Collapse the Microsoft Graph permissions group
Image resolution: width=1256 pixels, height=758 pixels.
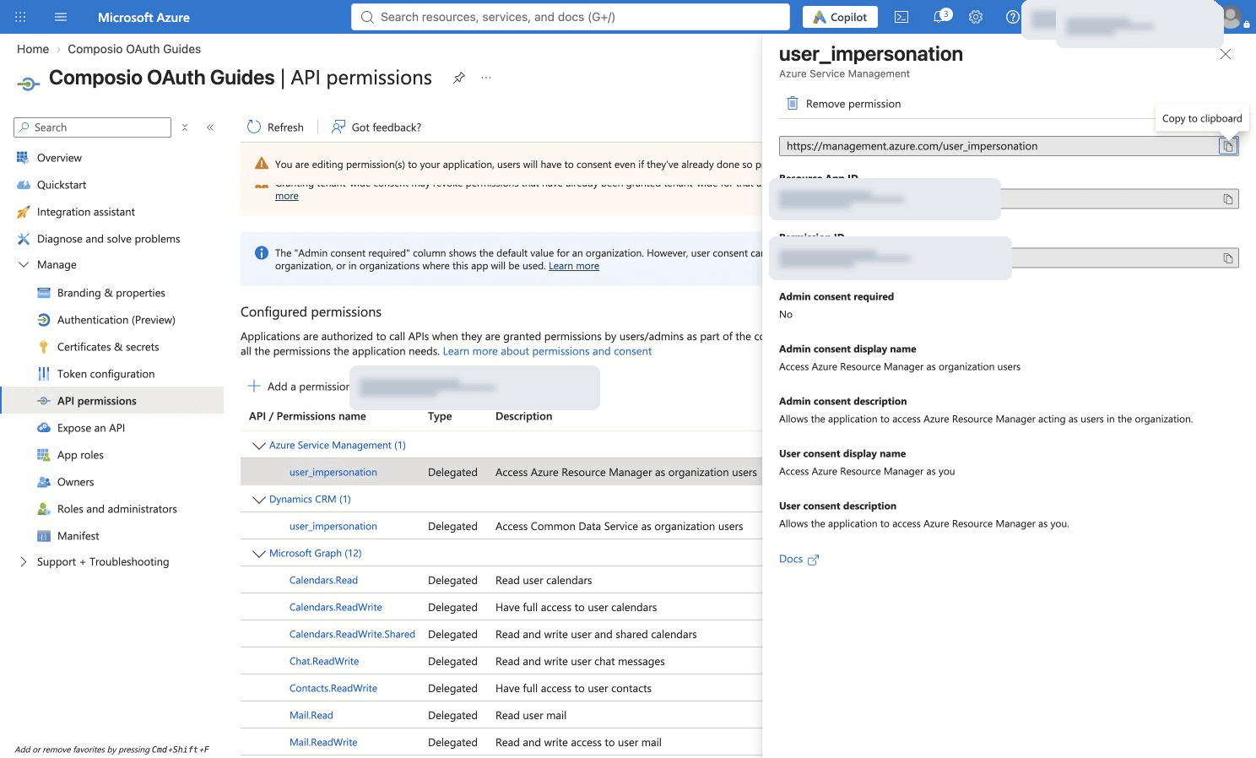(x=259, y=554)
